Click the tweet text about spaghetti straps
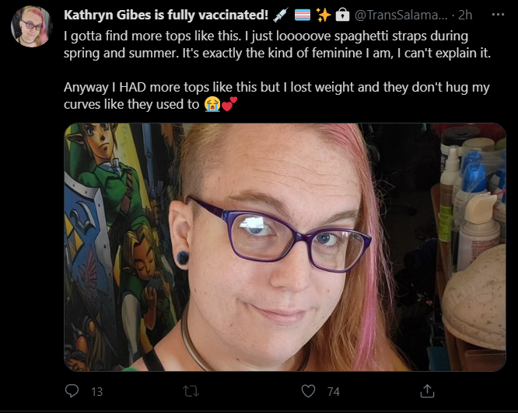The height and width of the screenshot is (413, 518). pyautogui.click(x=277, y=44)
